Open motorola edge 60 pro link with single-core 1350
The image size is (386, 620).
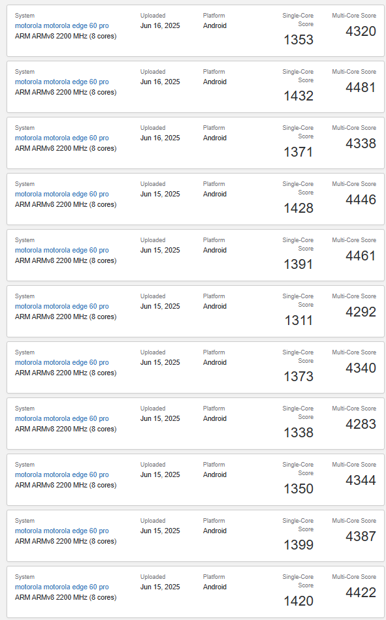(62, 475)
